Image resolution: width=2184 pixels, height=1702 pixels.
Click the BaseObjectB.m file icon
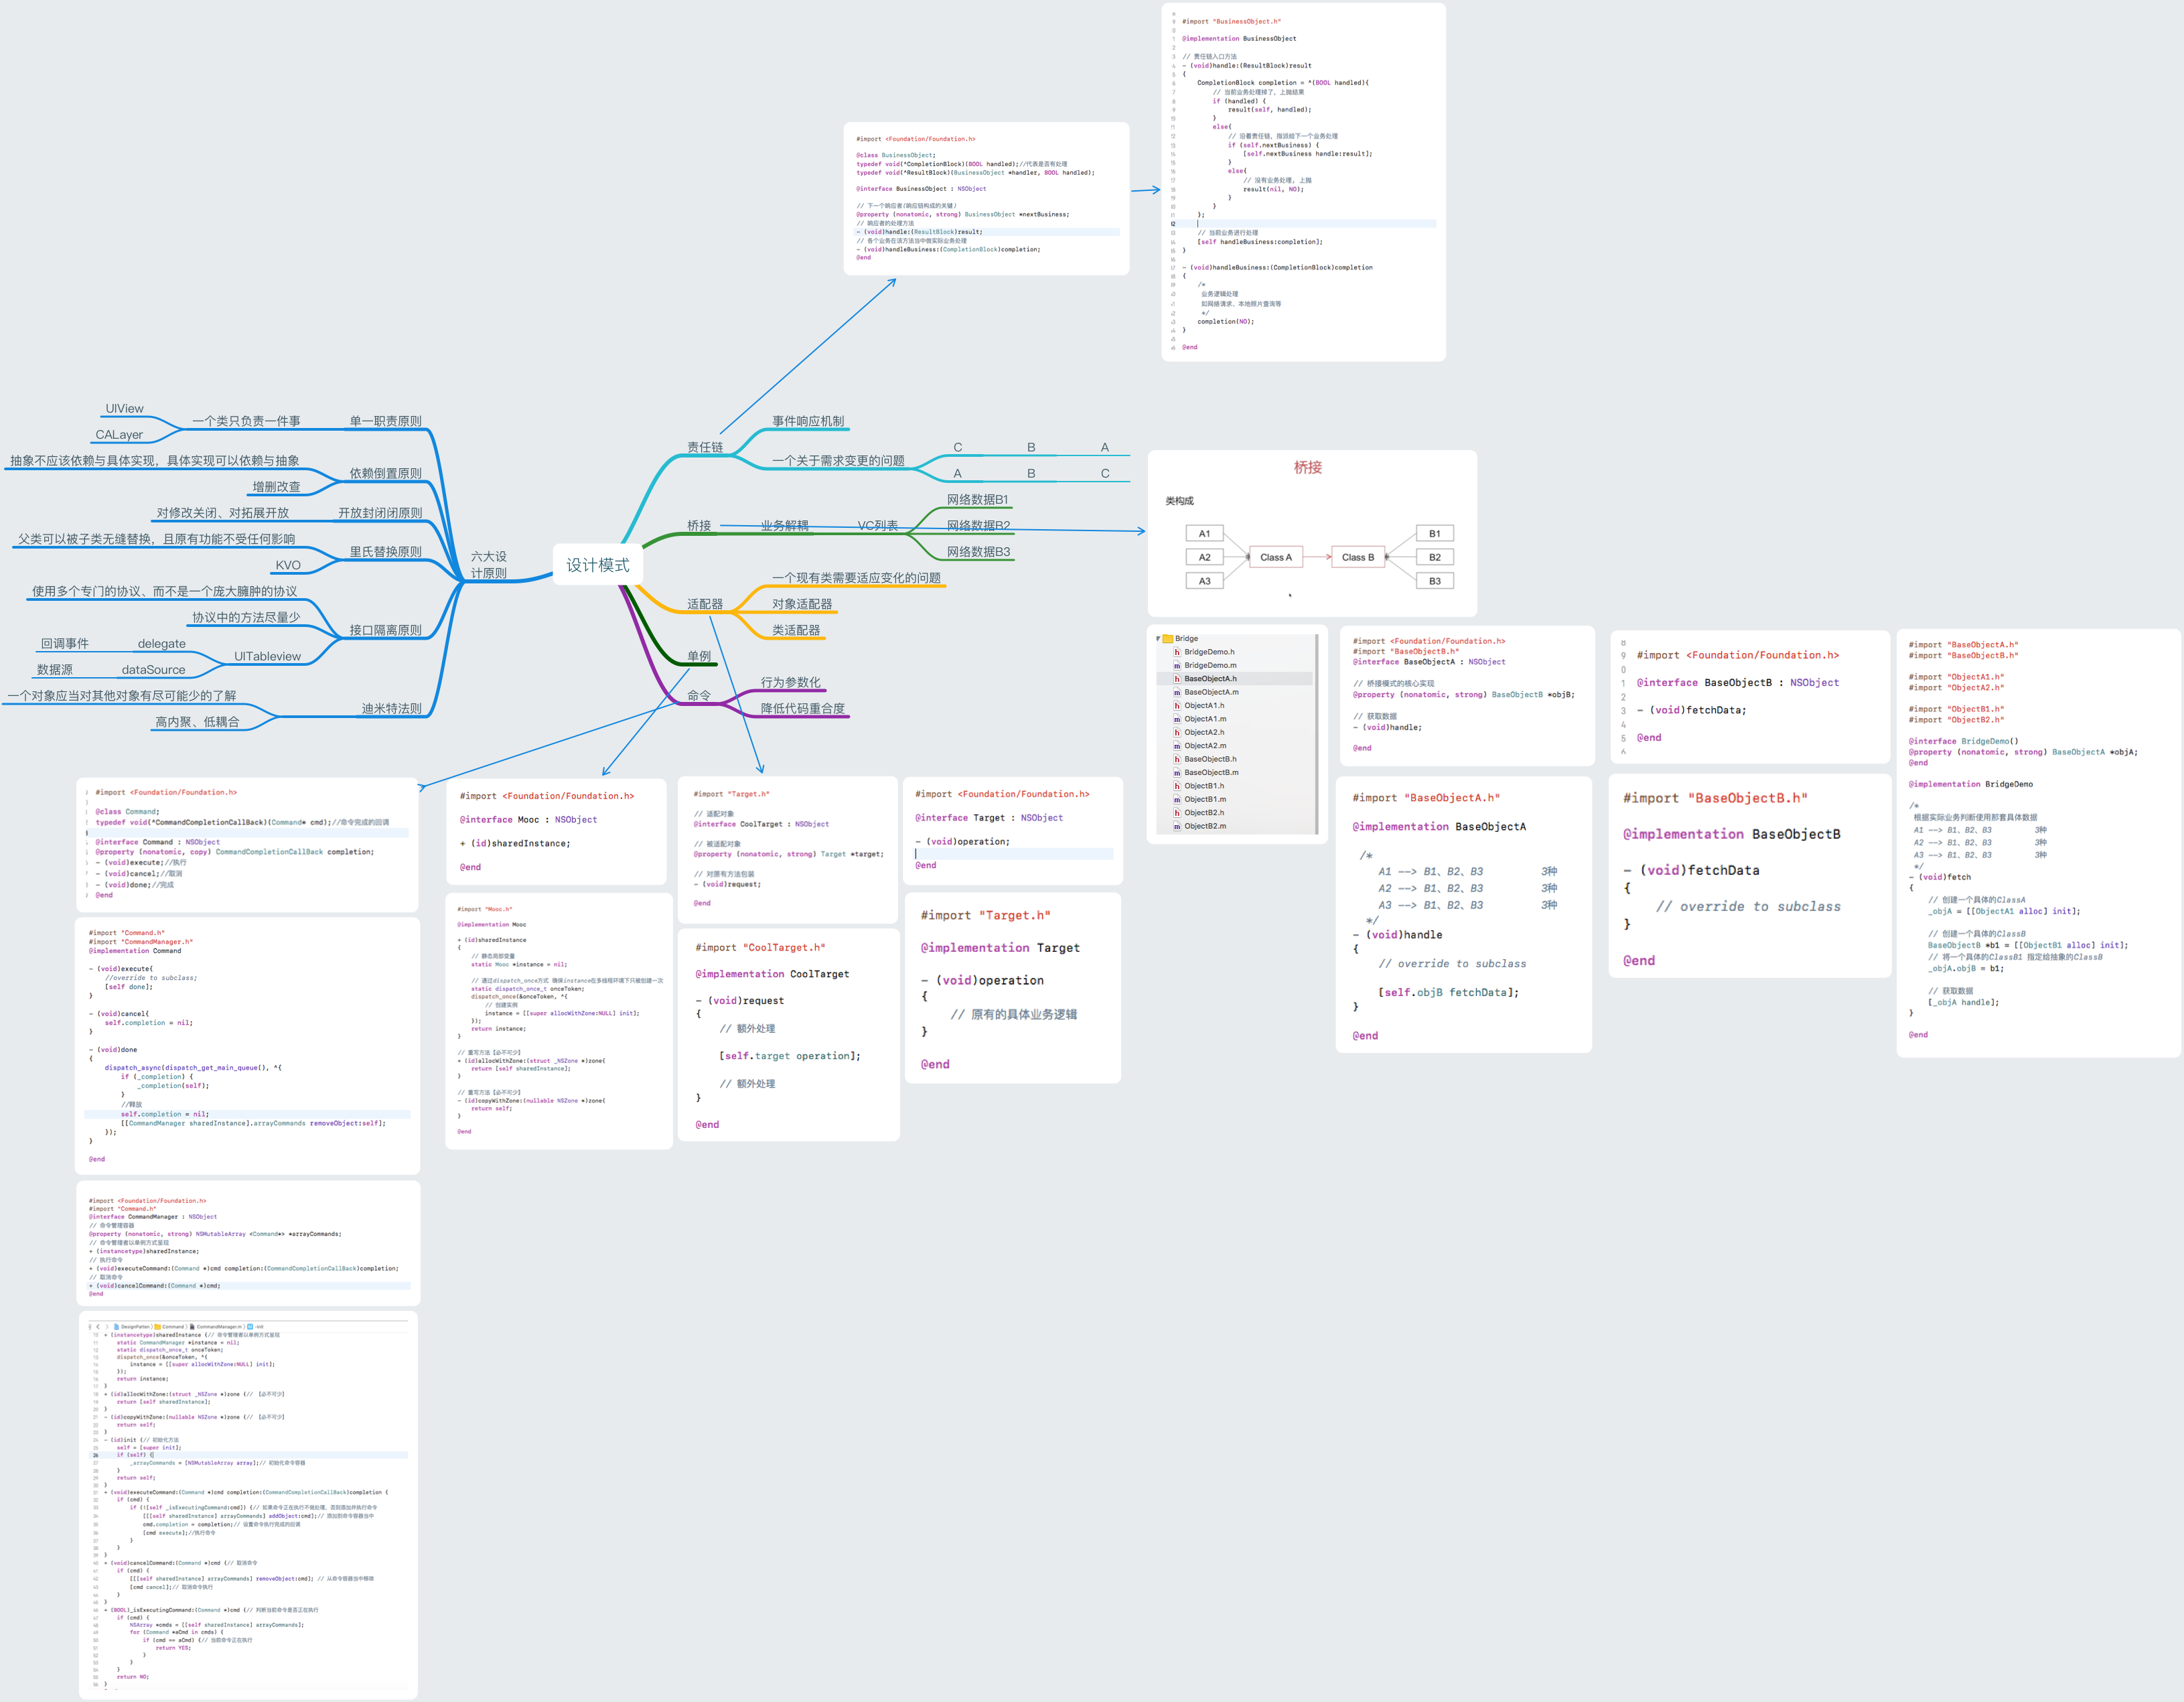(1177, 772)
